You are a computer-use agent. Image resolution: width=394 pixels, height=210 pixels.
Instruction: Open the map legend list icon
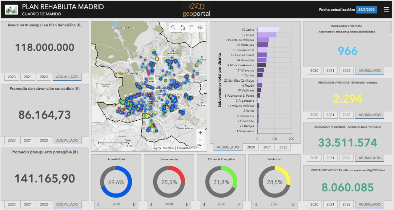191,27
